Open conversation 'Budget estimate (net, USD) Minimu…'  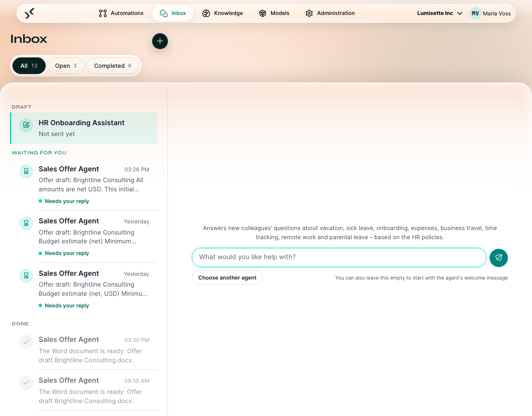click(x=84, y=289)
